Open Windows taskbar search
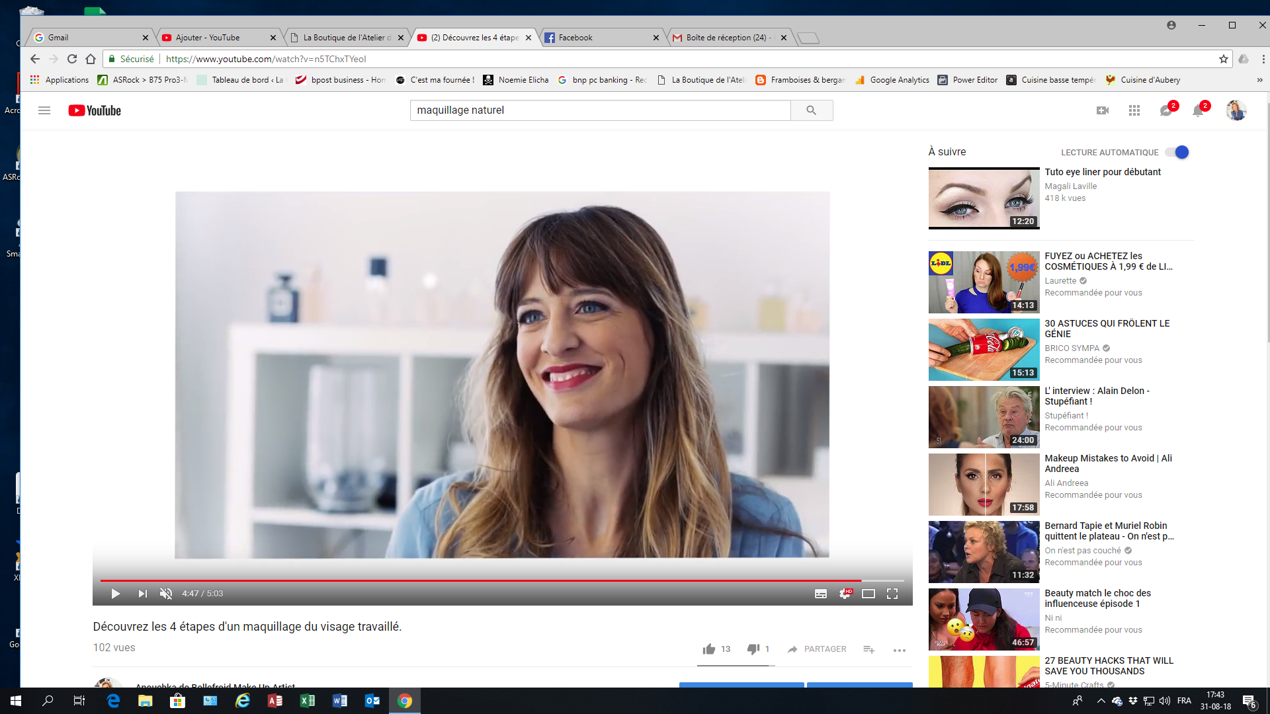The height and width of the screenshot is (714, 1270). point(48,701)
